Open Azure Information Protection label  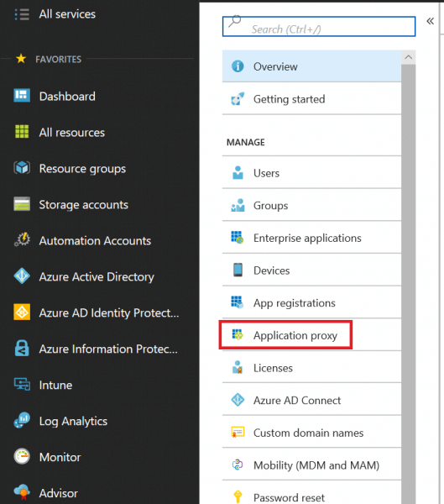point(108,349)
